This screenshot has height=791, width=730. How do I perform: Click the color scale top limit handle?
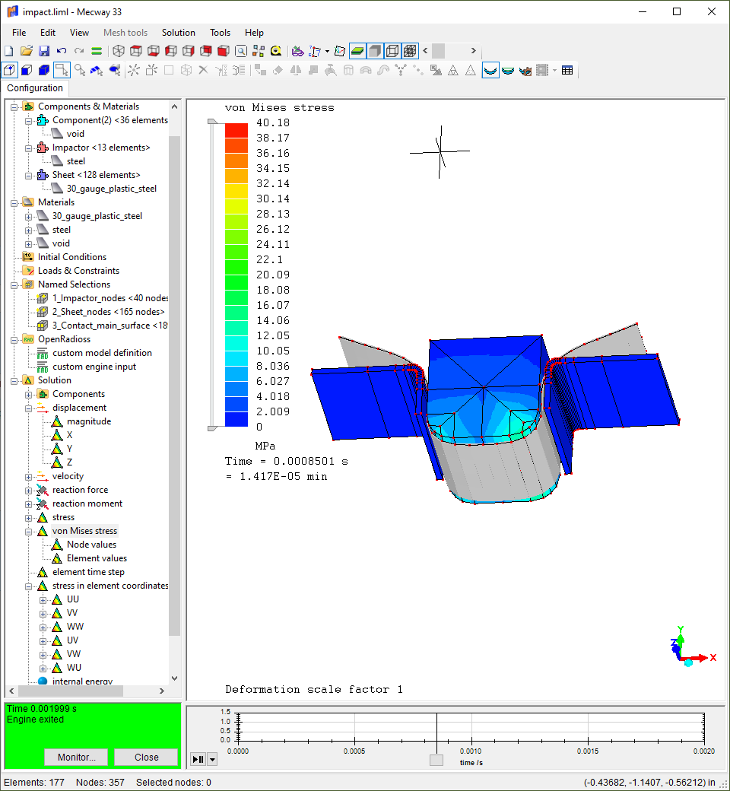pos(212,121)
